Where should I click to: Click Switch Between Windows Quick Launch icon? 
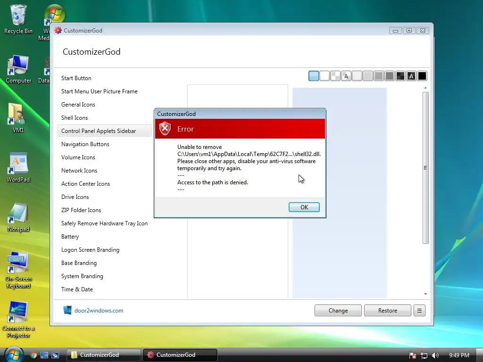(55, 355)
